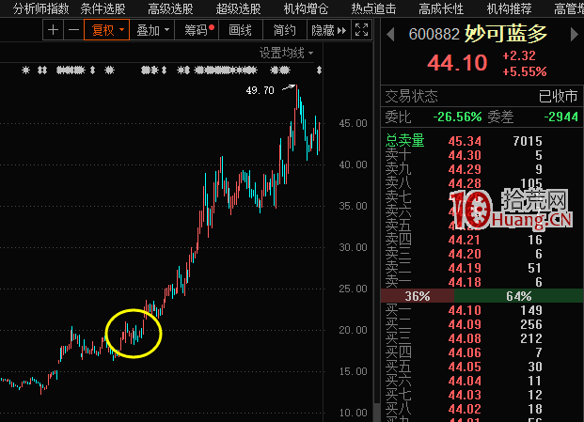Click the 64% buy ratio bar
The width and height of the screenshot is (584, 422).
tap(518, 296)
